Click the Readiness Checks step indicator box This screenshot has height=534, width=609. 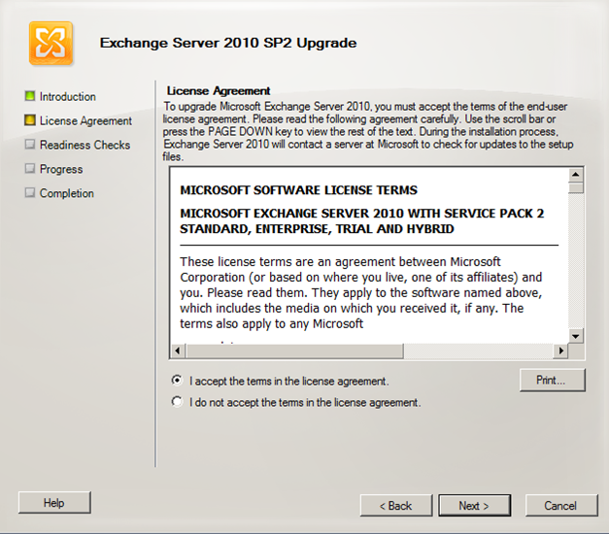[x=30, y=145]
